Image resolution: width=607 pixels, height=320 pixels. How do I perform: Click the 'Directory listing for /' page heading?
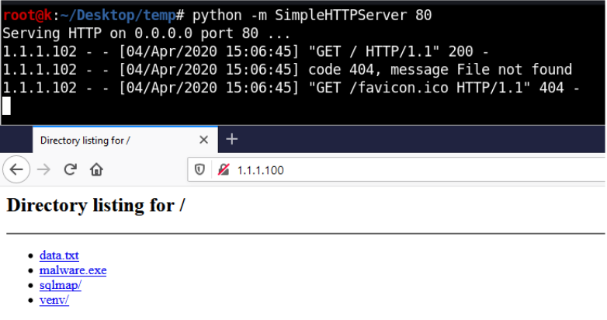(96, 205)
